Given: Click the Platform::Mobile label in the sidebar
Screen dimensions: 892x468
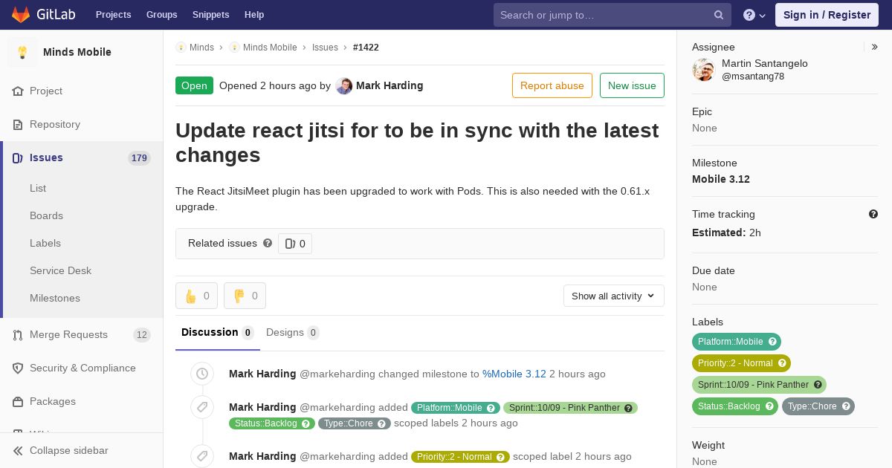Looking at the screenshot, I should click(730, 342).
